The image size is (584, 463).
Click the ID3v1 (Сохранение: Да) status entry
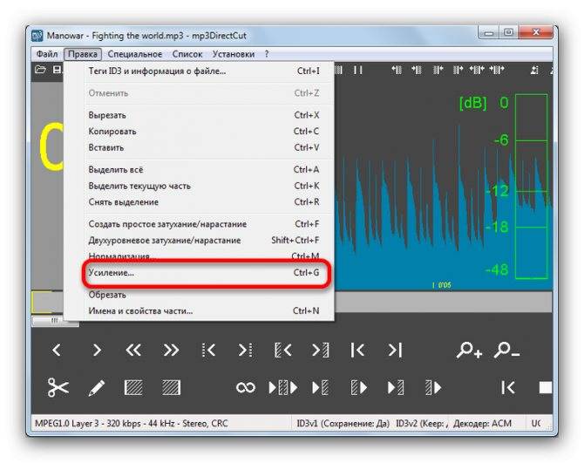(x=343, y=424)
